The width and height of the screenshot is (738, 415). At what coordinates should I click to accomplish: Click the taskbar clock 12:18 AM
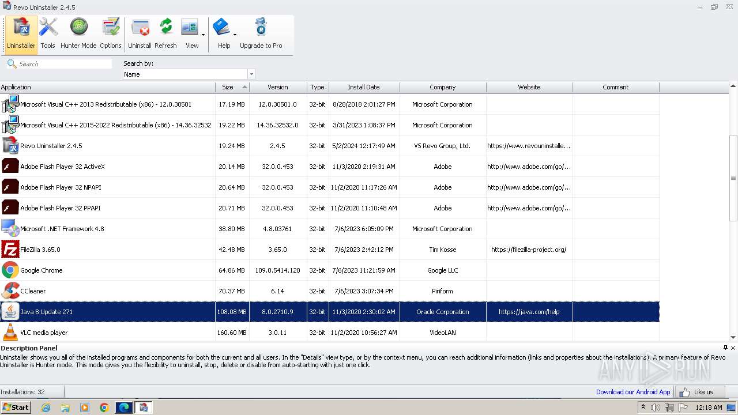click(709, 408)
